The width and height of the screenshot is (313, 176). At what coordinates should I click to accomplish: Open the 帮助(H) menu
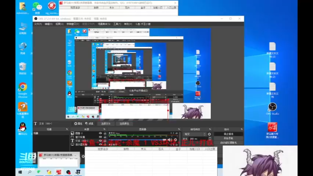pos(128,24)
